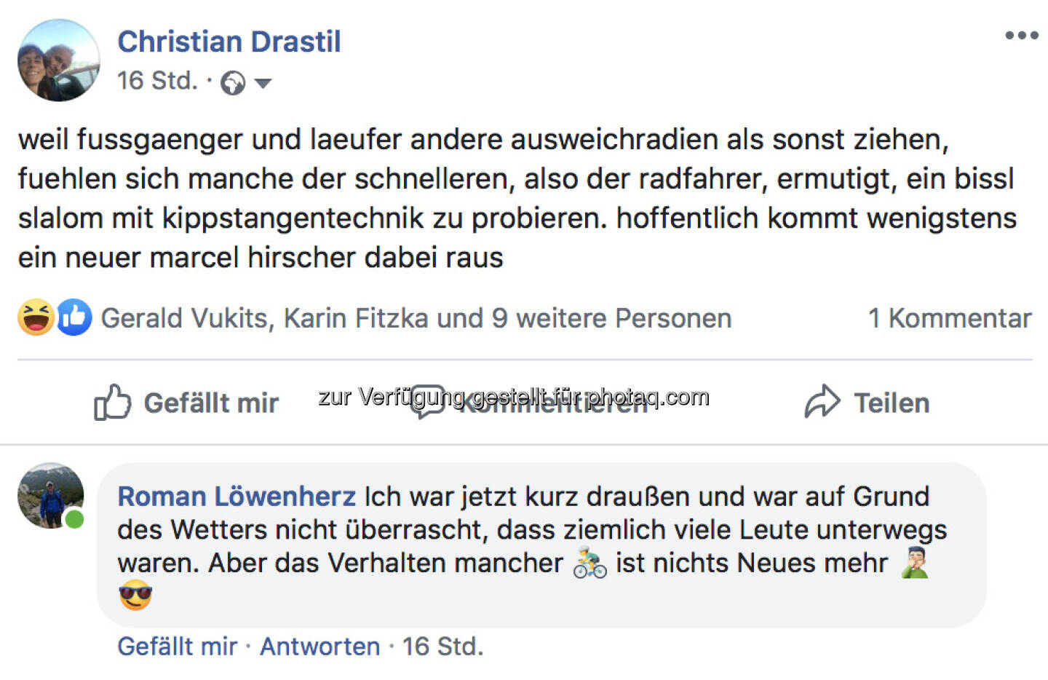This screenshot has width=1048, height=680.
Task: Click the Teilen button label
Action: pos(892,403)
